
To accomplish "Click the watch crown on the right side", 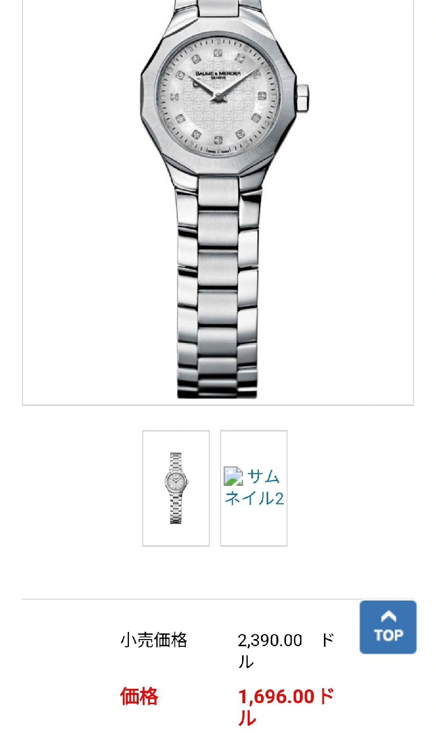I will click(302, 97).
